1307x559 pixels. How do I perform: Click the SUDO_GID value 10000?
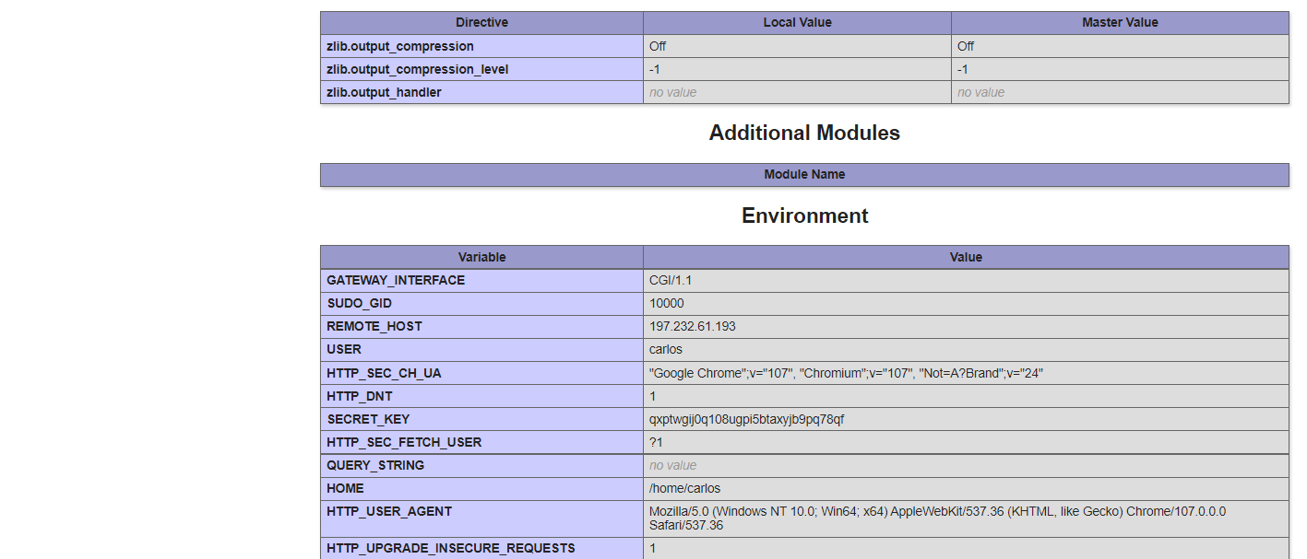pos(666,303)
